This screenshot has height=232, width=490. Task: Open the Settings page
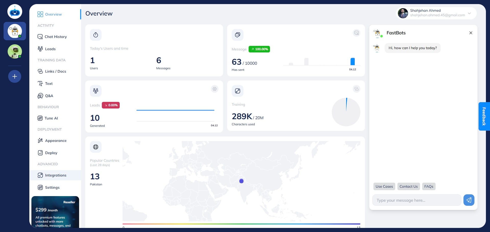(x=52, y=187)
